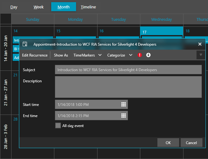Click day number 15

(58, 31)
